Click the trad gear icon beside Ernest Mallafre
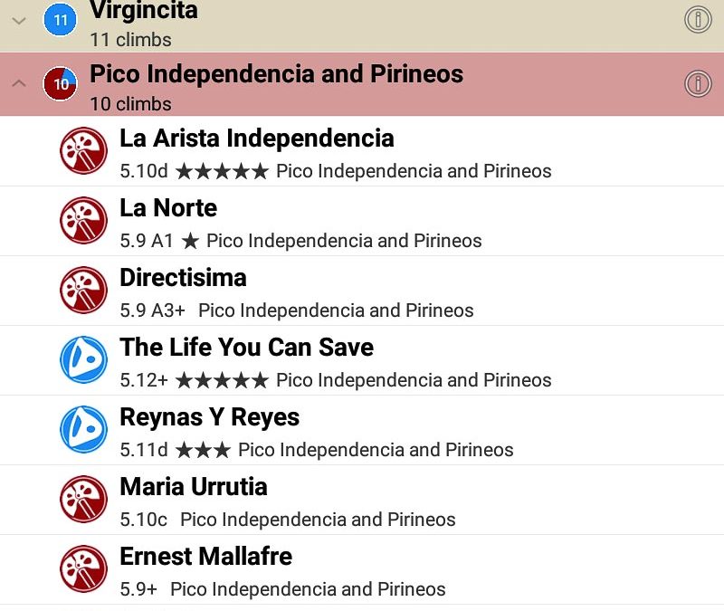Viewport: 724px width, 611px height. (83, 568)
